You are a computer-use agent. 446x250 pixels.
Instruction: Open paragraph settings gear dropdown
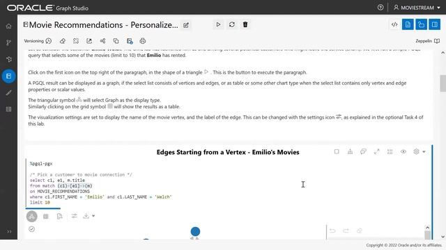tap(420, 151)
